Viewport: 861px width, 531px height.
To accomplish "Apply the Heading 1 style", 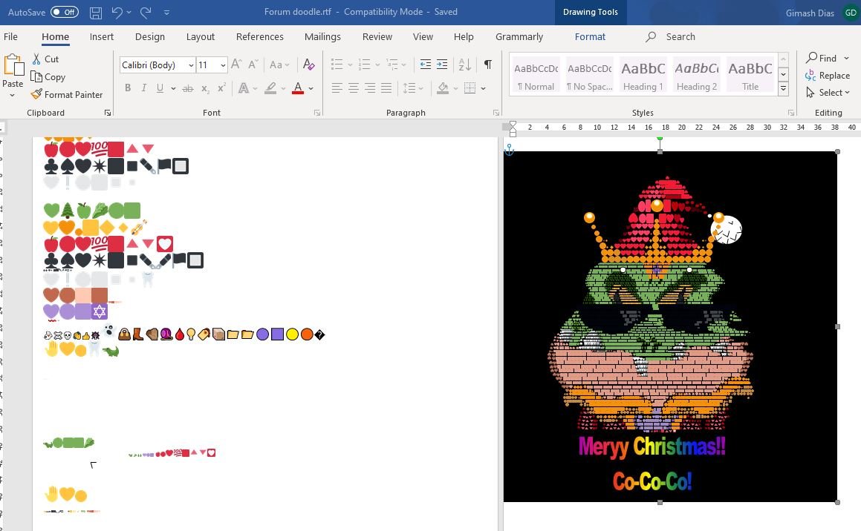I will click(x=643, y=75).
